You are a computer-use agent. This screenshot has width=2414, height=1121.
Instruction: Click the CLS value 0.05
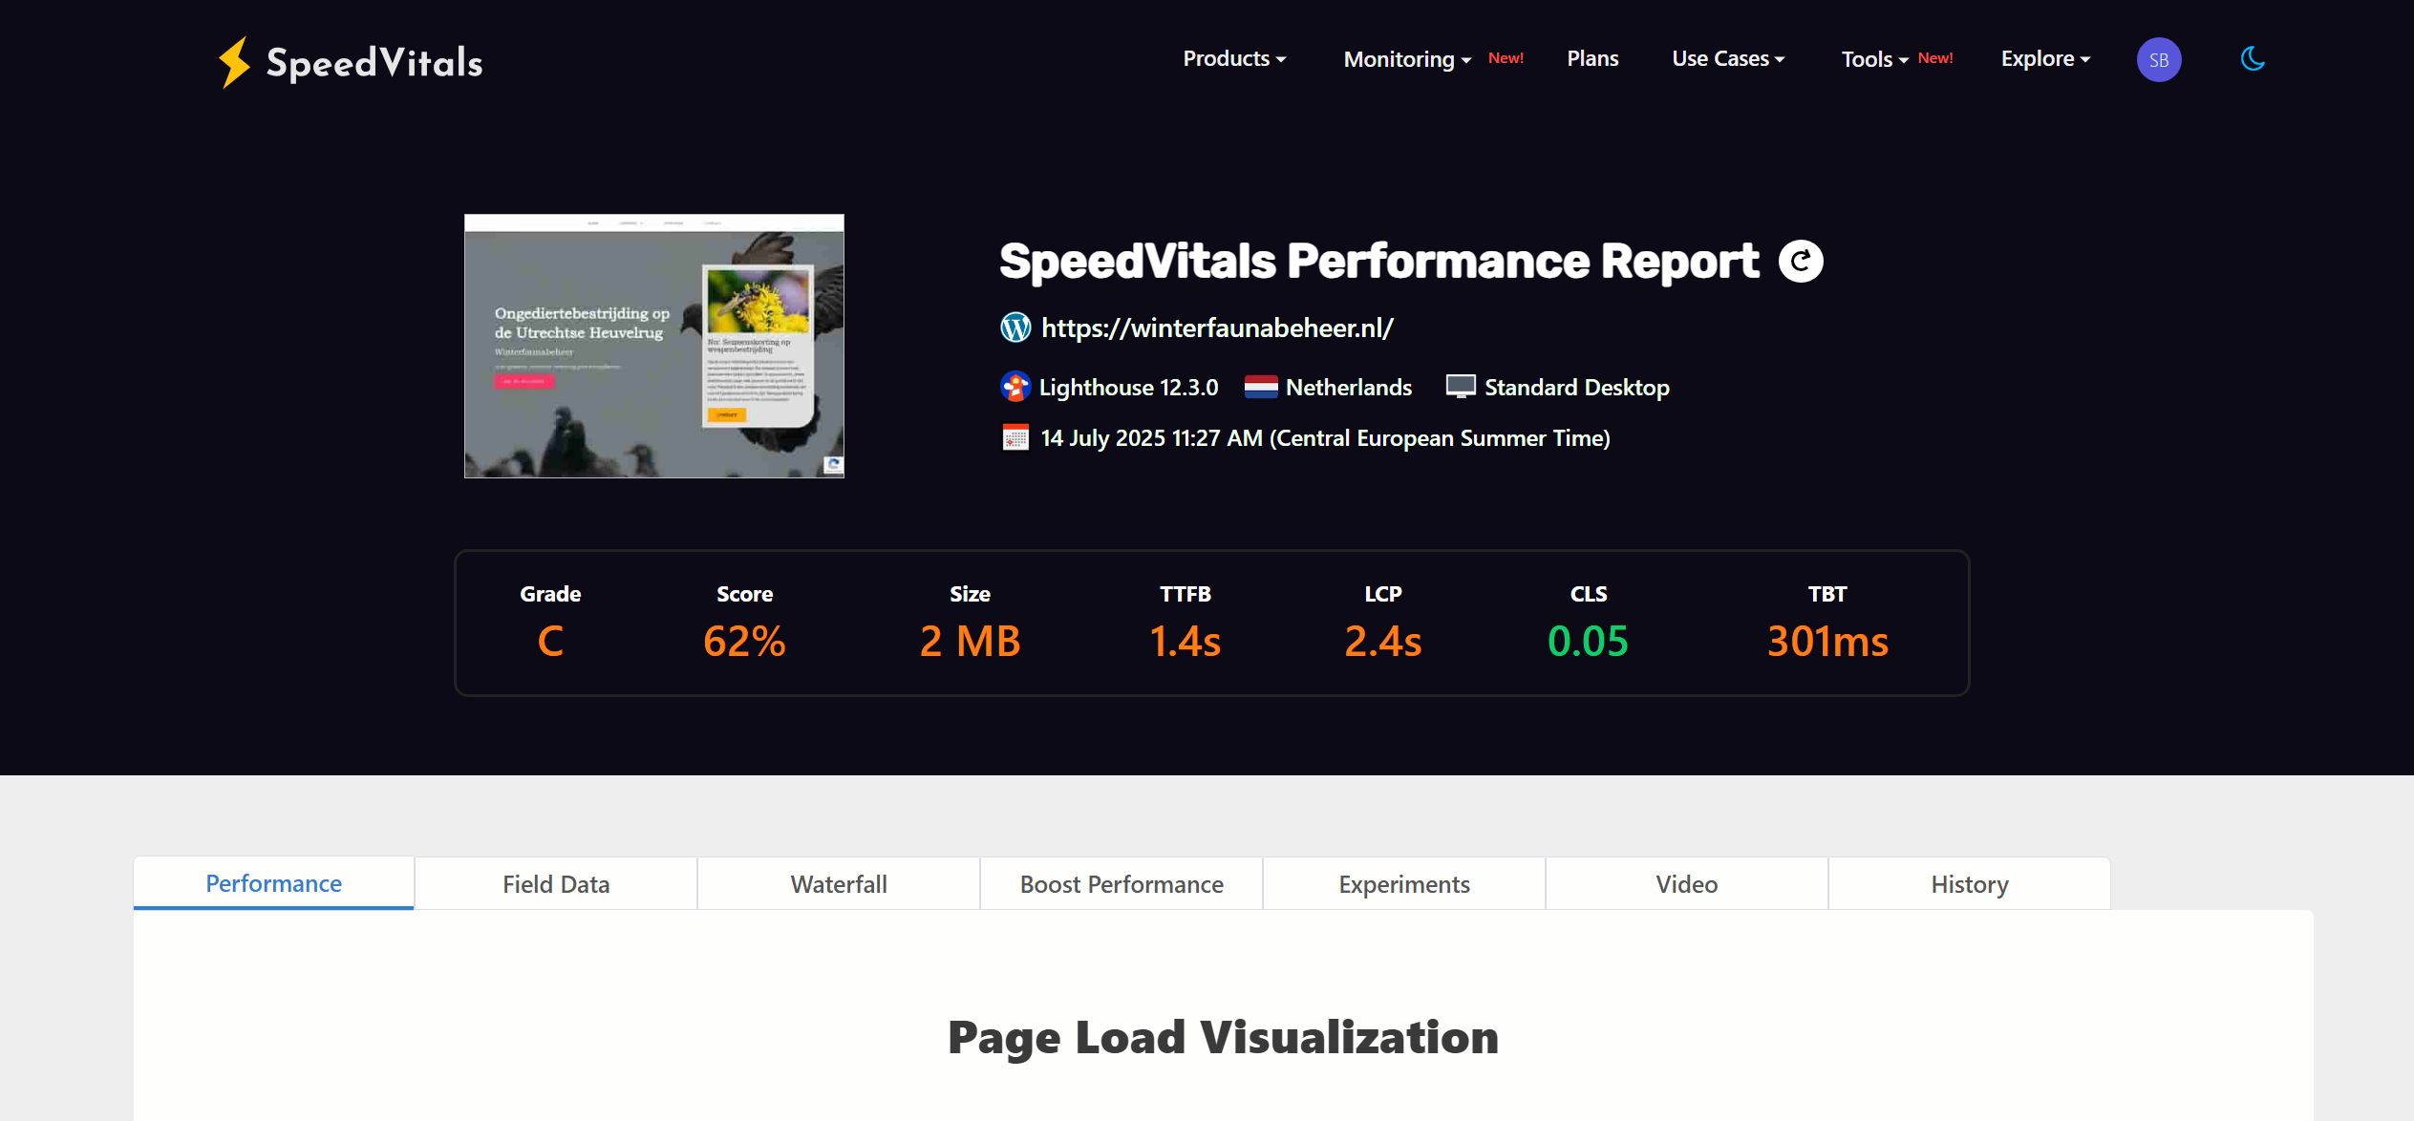click(1588, 641)
